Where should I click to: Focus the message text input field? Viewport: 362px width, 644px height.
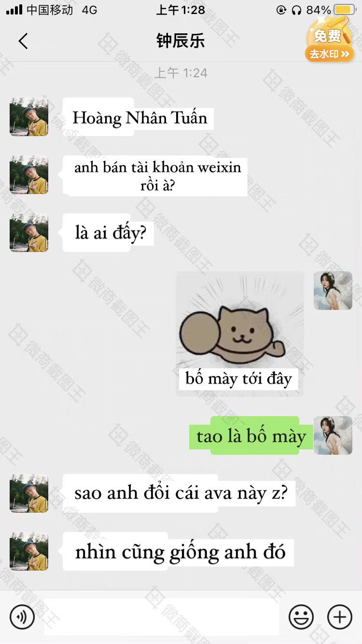point(162,616)
